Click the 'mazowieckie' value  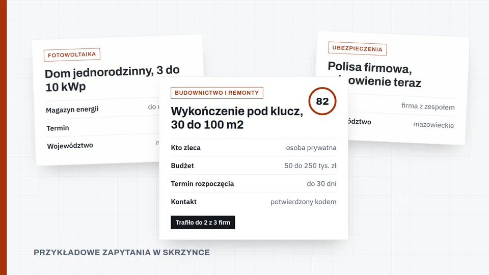click(433, 125)
